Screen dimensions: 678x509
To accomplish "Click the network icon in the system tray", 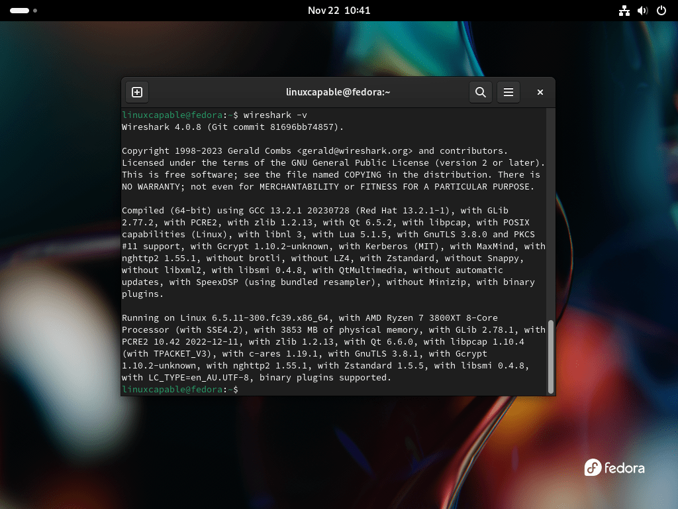I will [624, 11].
